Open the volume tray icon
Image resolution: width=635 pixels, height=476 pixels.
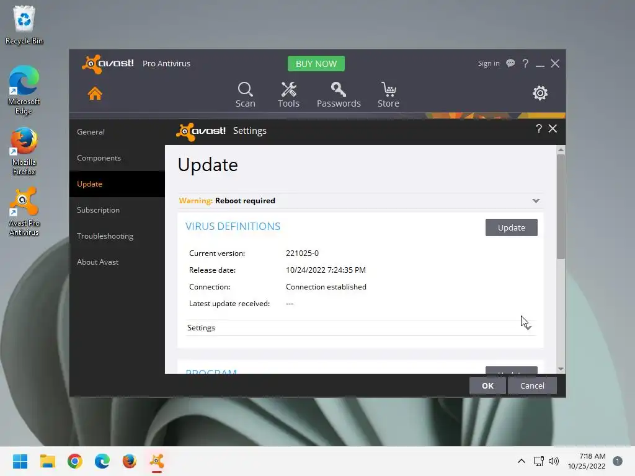tap(554, 461)
